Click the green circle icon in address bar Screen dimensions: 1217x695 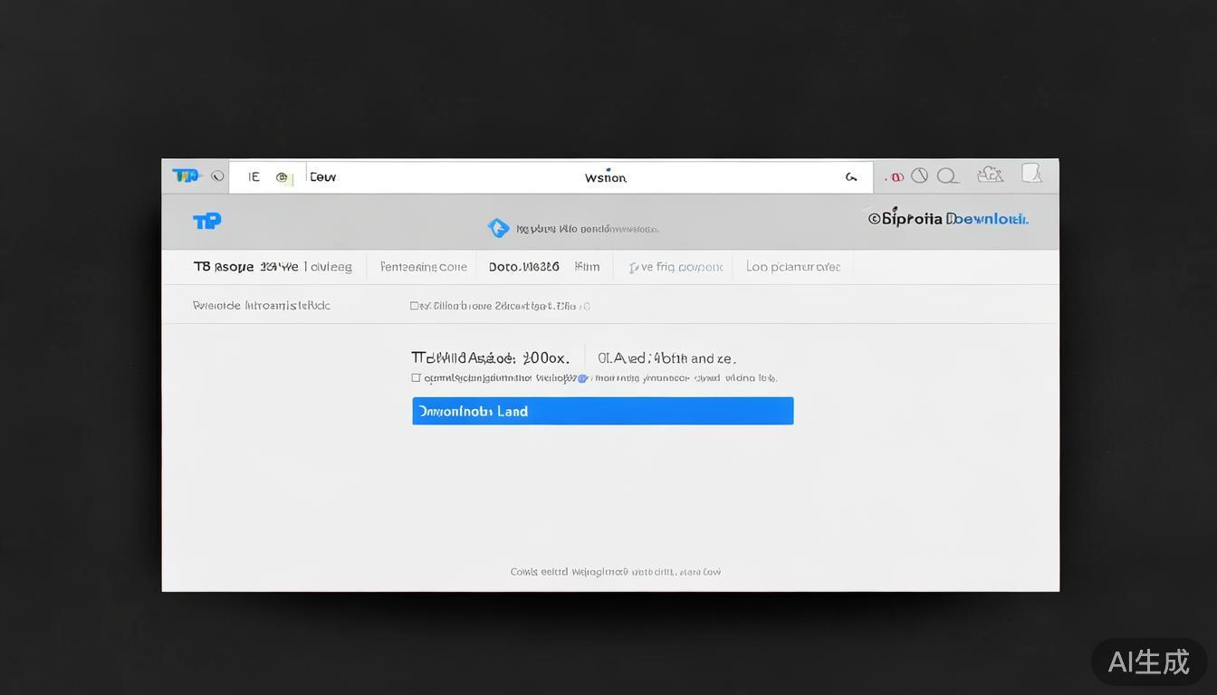pos(282,177)
